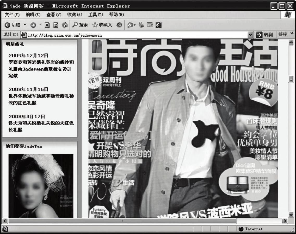Maximize the Internet Explorer window

point(282,6)
